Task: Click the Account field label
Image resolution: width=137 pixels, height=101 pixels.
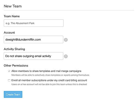Action: point(9,33)
